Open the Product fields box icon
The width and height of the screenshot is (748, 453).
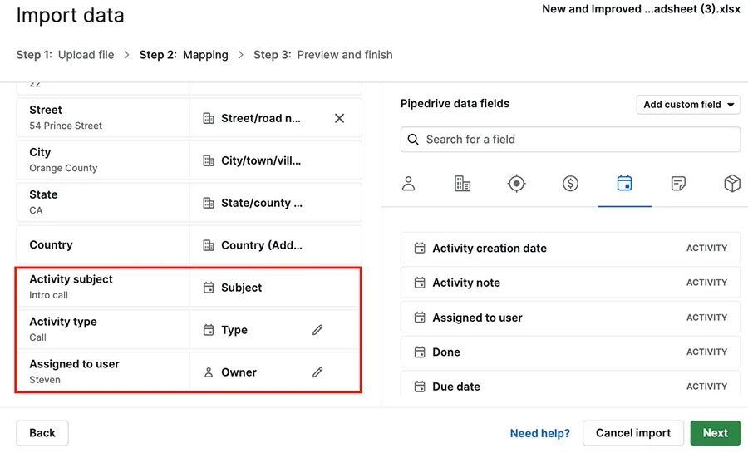pos(731,184)
